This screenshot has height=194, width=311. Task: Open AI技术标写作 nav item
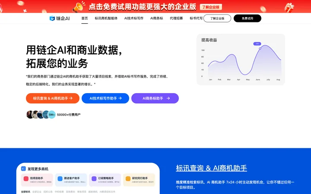pyautogui.click(x=134, y=19)
